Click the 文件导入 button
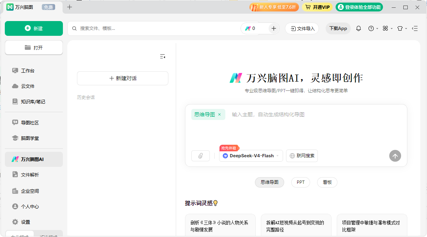427x237 pixels. (302, 28)
